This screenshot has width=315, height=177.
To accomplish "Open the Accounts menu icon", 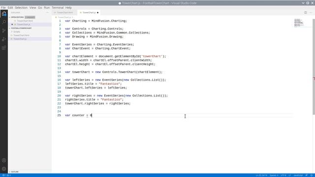I will (x=4, y=160).
